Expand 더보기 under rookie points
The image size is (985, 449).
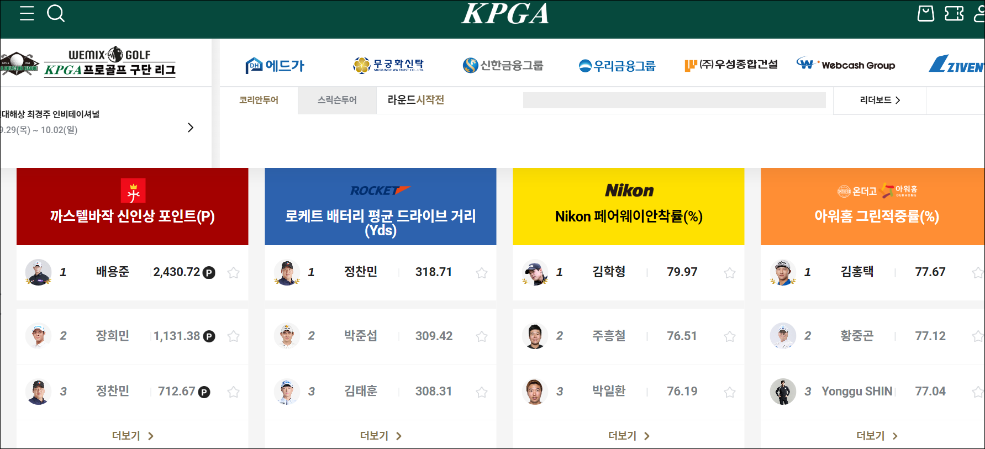click(x=133, y=436)
